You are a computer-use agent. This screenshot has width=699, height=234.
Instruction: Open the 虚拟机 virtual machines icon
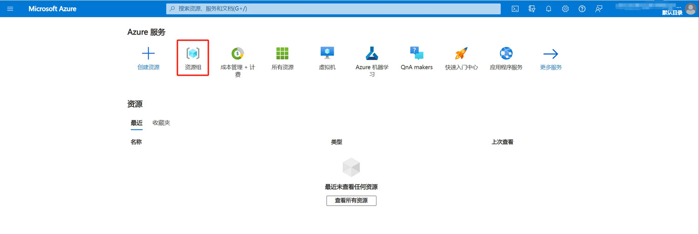(x=327, y=53)
